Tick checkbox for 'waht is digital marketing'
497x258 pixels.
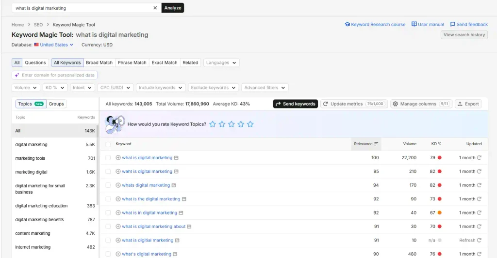coord(108,171)
